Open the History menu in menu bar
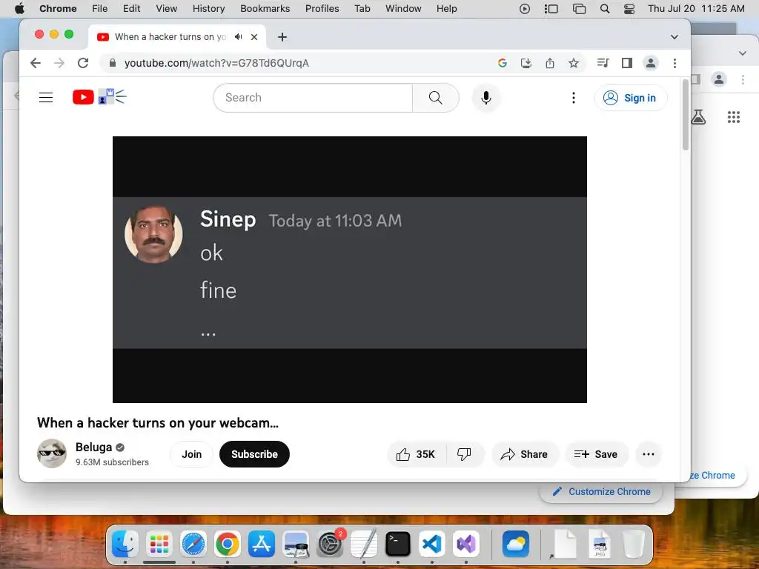Screen dimensions: 759x569 click(208, 9)
